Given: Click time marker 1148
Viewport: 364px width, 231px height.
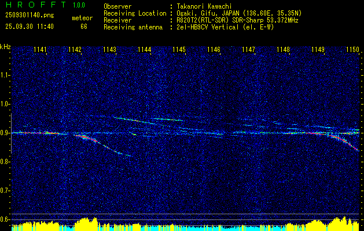Looking at the screenshot, I should [283, 49].
